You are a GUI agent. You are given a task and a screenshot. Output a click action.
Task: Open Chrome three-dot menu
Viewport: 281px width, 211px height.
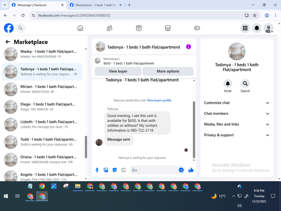pyautogui.click(x=275, y=15)
